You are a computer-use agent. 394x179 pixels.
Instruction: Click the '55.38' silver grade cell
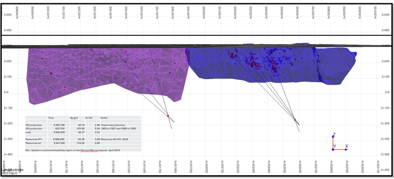(81, 139)
